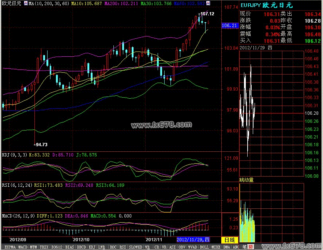323x250 pixels.
Task: Click the 开盘 106.30 value
Action: (313, 27)
